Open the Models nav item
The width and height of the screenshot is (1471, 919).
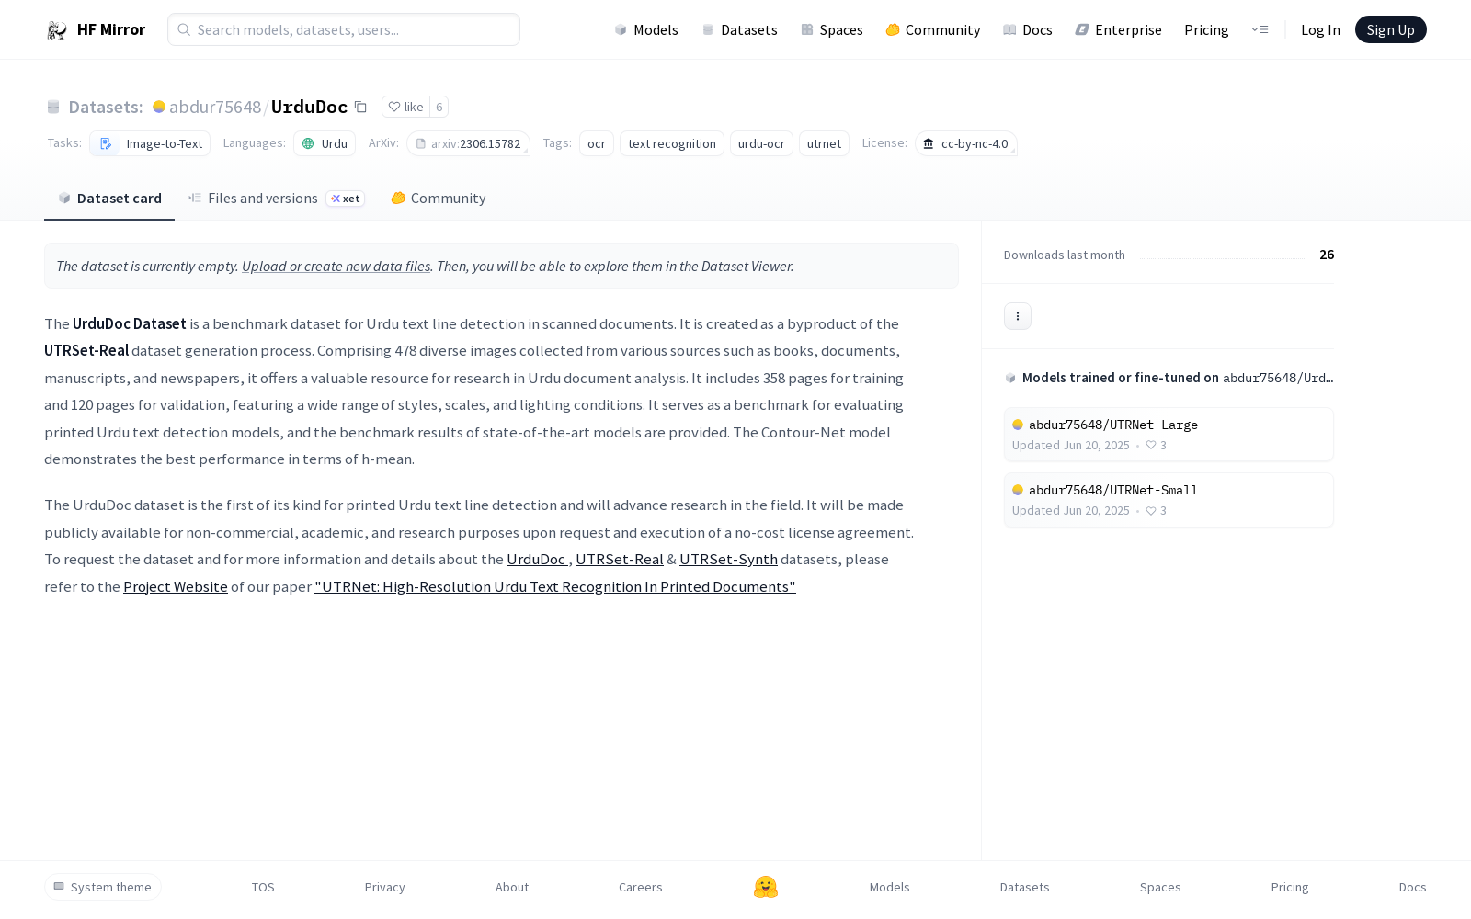point(646,29)
